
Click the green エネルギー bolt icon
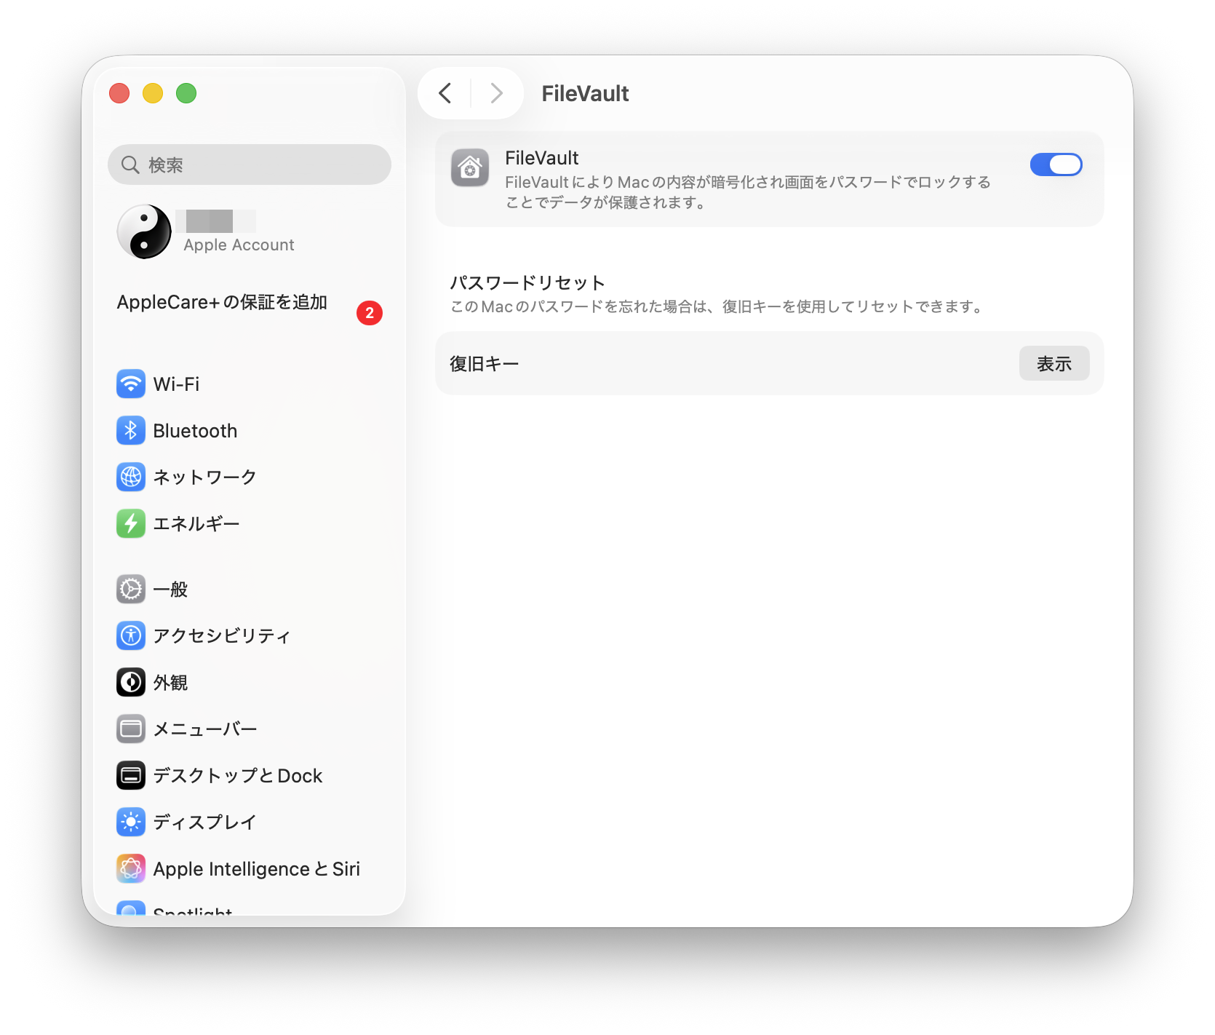pos(131,523)
